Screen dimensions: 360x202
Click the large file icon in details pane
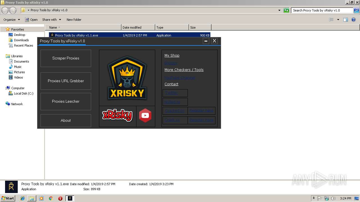[x=11, y=187]
